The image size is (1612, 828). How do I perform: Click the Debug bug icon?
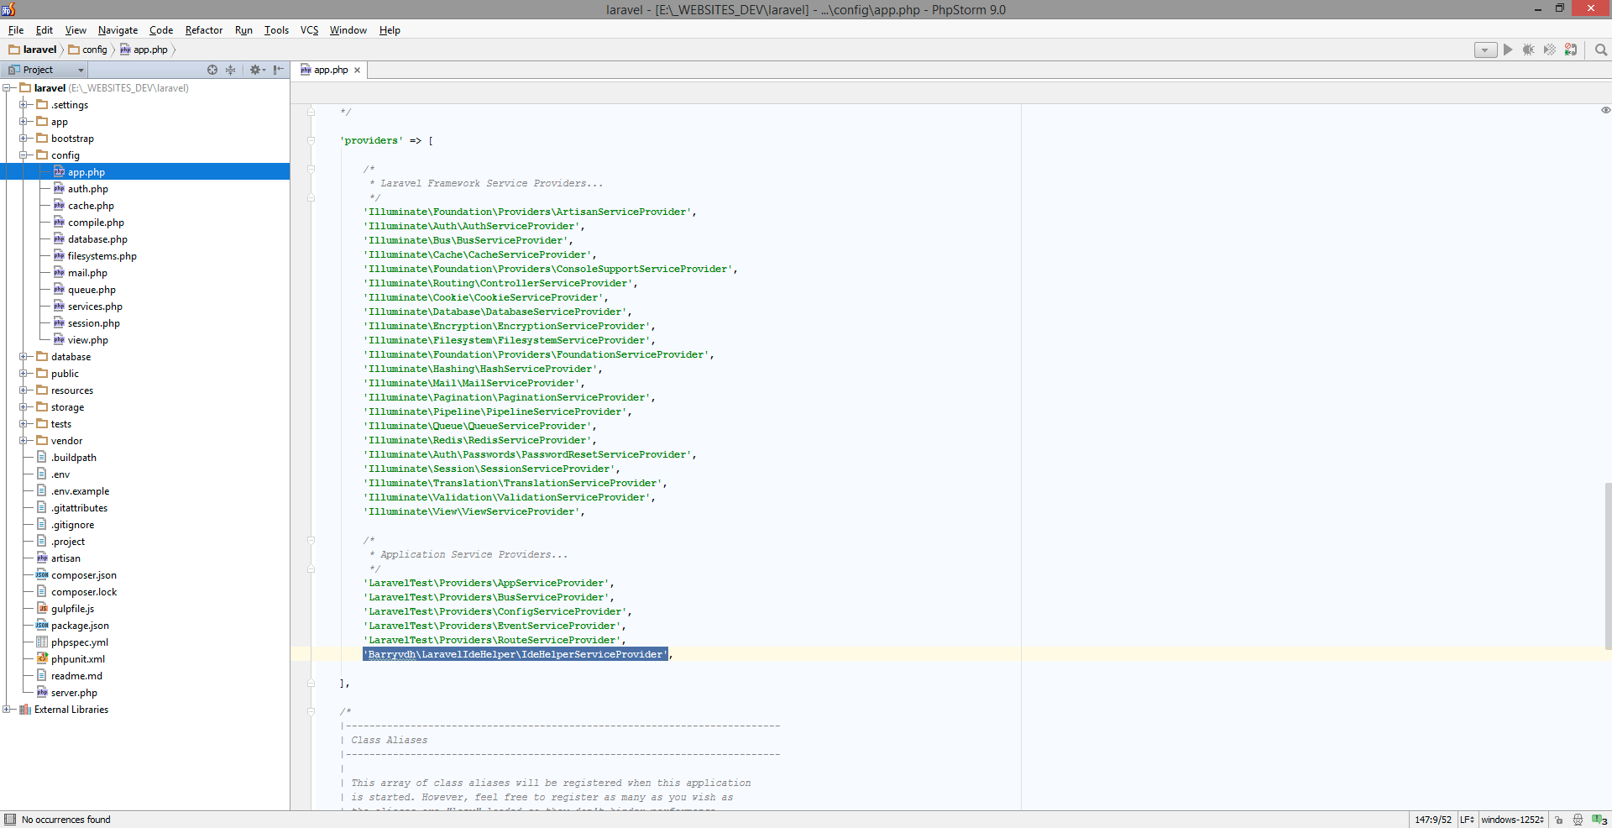coord(1529,50)
